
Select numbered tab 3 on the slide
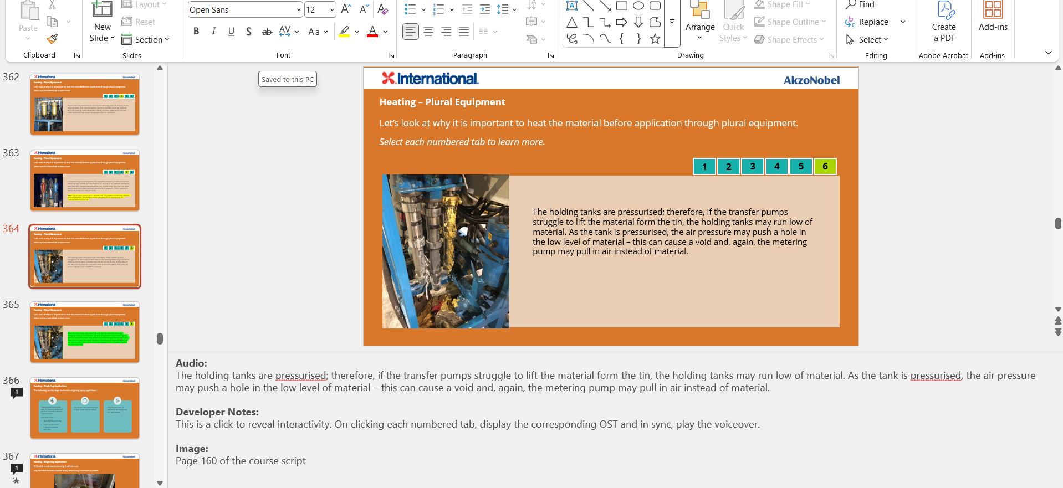[753, 166]
